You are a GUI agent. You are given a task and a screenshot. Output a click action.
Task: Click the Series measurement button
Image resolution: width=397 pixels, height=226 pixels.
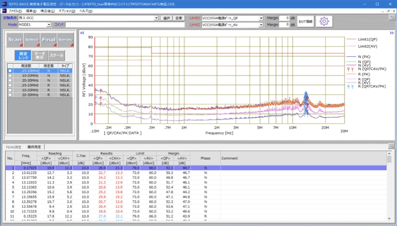pyautogui.click(x=65, y=40)
